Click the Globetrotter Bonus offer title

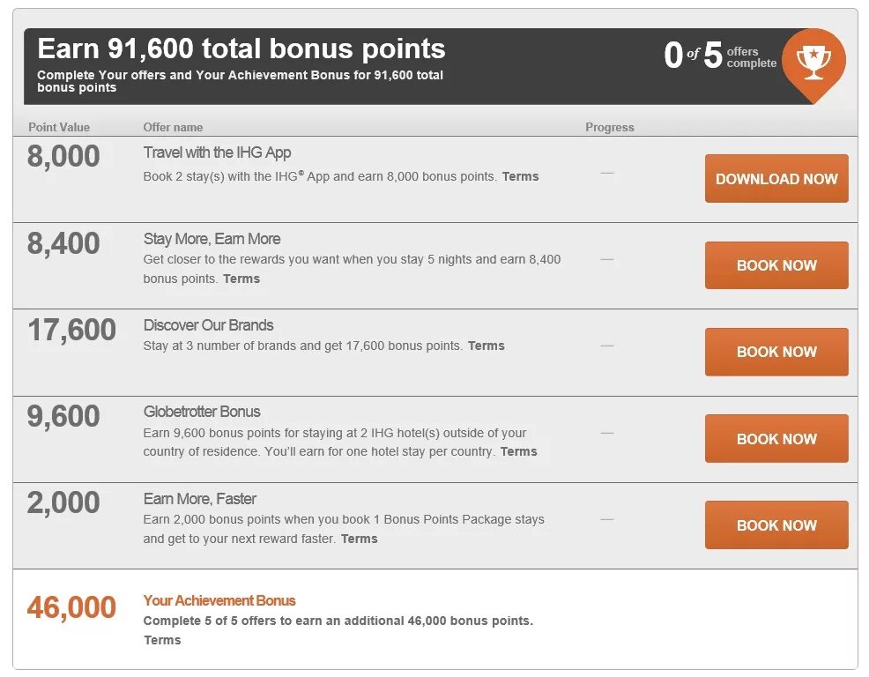tap(202, 412)
